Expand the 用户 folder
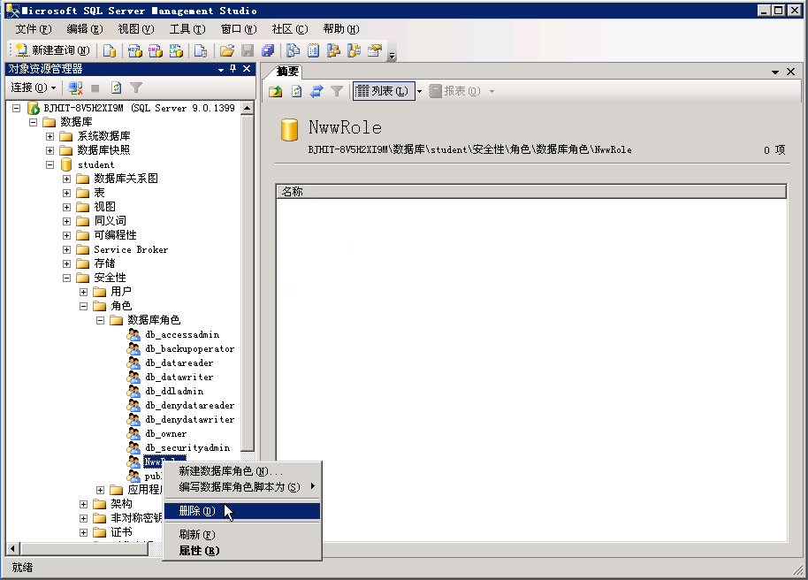 click(x=83, y=293)
